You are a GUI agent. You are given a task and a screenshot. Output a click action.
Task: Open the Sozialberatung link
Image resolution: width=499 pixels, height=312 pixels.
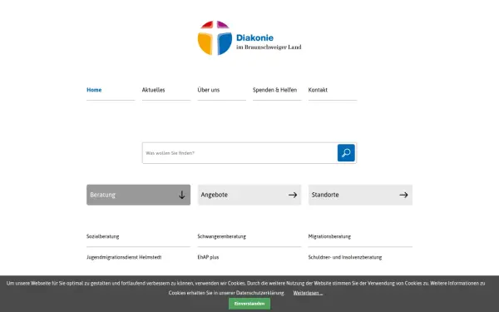[x=103, y=236]
